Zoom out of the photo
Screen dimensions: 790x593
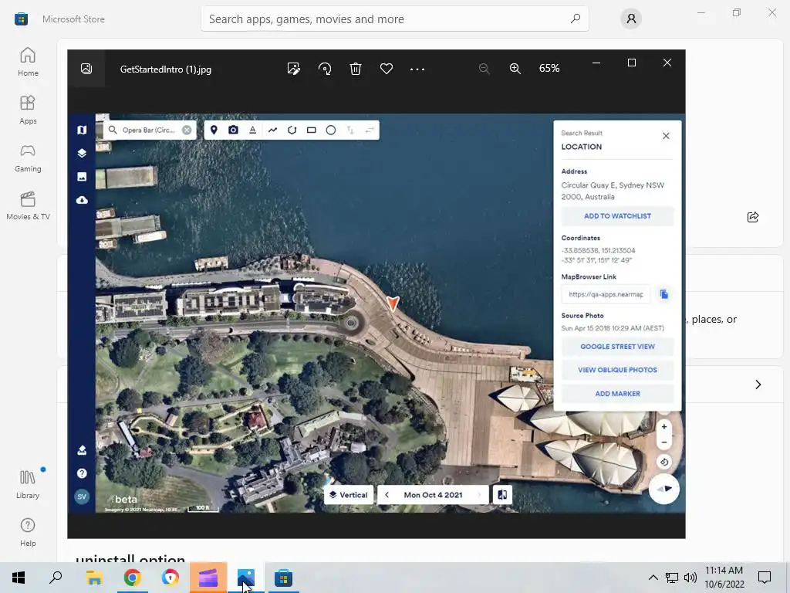(x=484, y=69)
